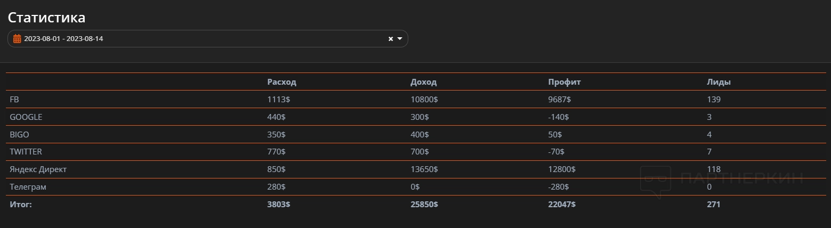
Task: Select the Телеграм source row
Action: pos(28,187)
